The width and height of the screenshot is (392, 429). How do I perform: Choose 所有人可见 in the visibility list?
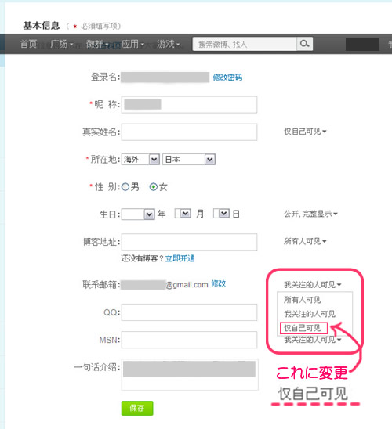pyautogui.click(x=302, y=300)
